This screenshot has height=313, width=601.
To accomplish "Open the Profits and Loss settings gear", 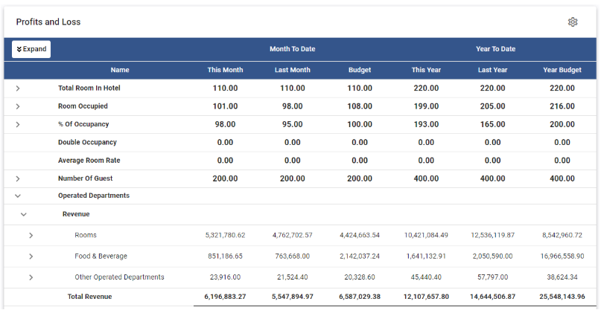I will [573, 22].
